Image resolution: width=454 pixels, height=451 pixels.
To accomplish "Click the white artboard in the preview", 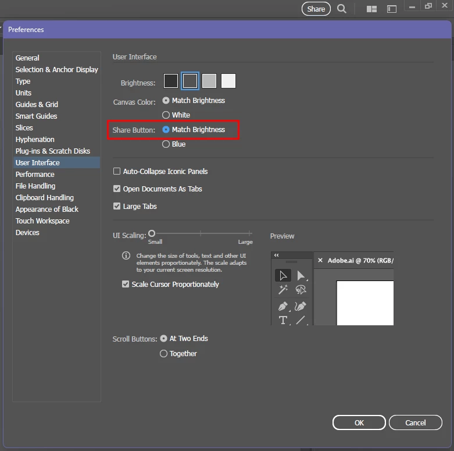I will click(x=365, y=303).
